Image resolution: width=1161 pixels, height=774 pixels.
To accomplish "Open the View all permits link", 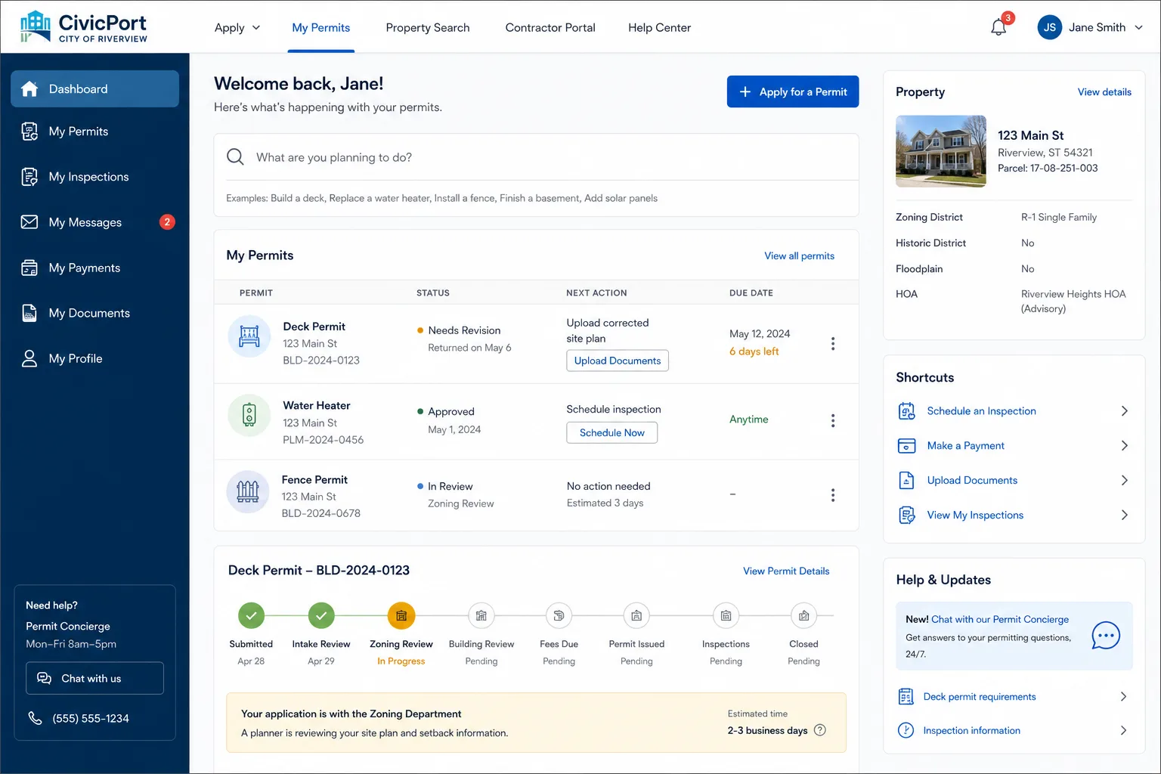I will click(799, 256).
